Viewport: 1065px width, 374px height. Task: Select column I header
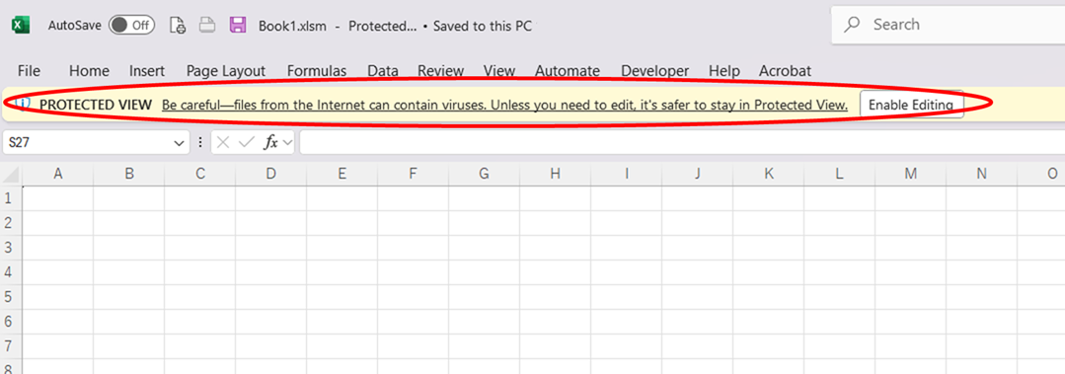[626, 174]
